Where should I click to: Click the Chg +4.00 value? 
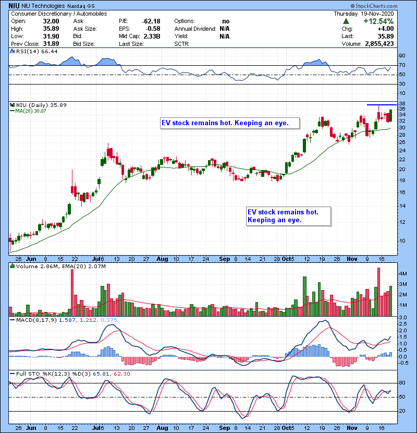[x=386, y=29]
